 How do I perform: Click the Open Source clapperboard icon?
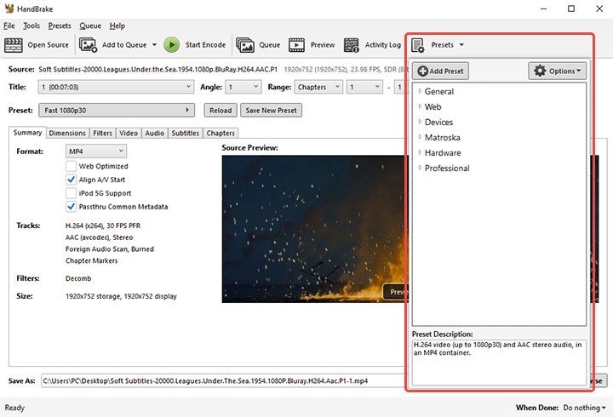pyautogui.click(x=14, y=45)
